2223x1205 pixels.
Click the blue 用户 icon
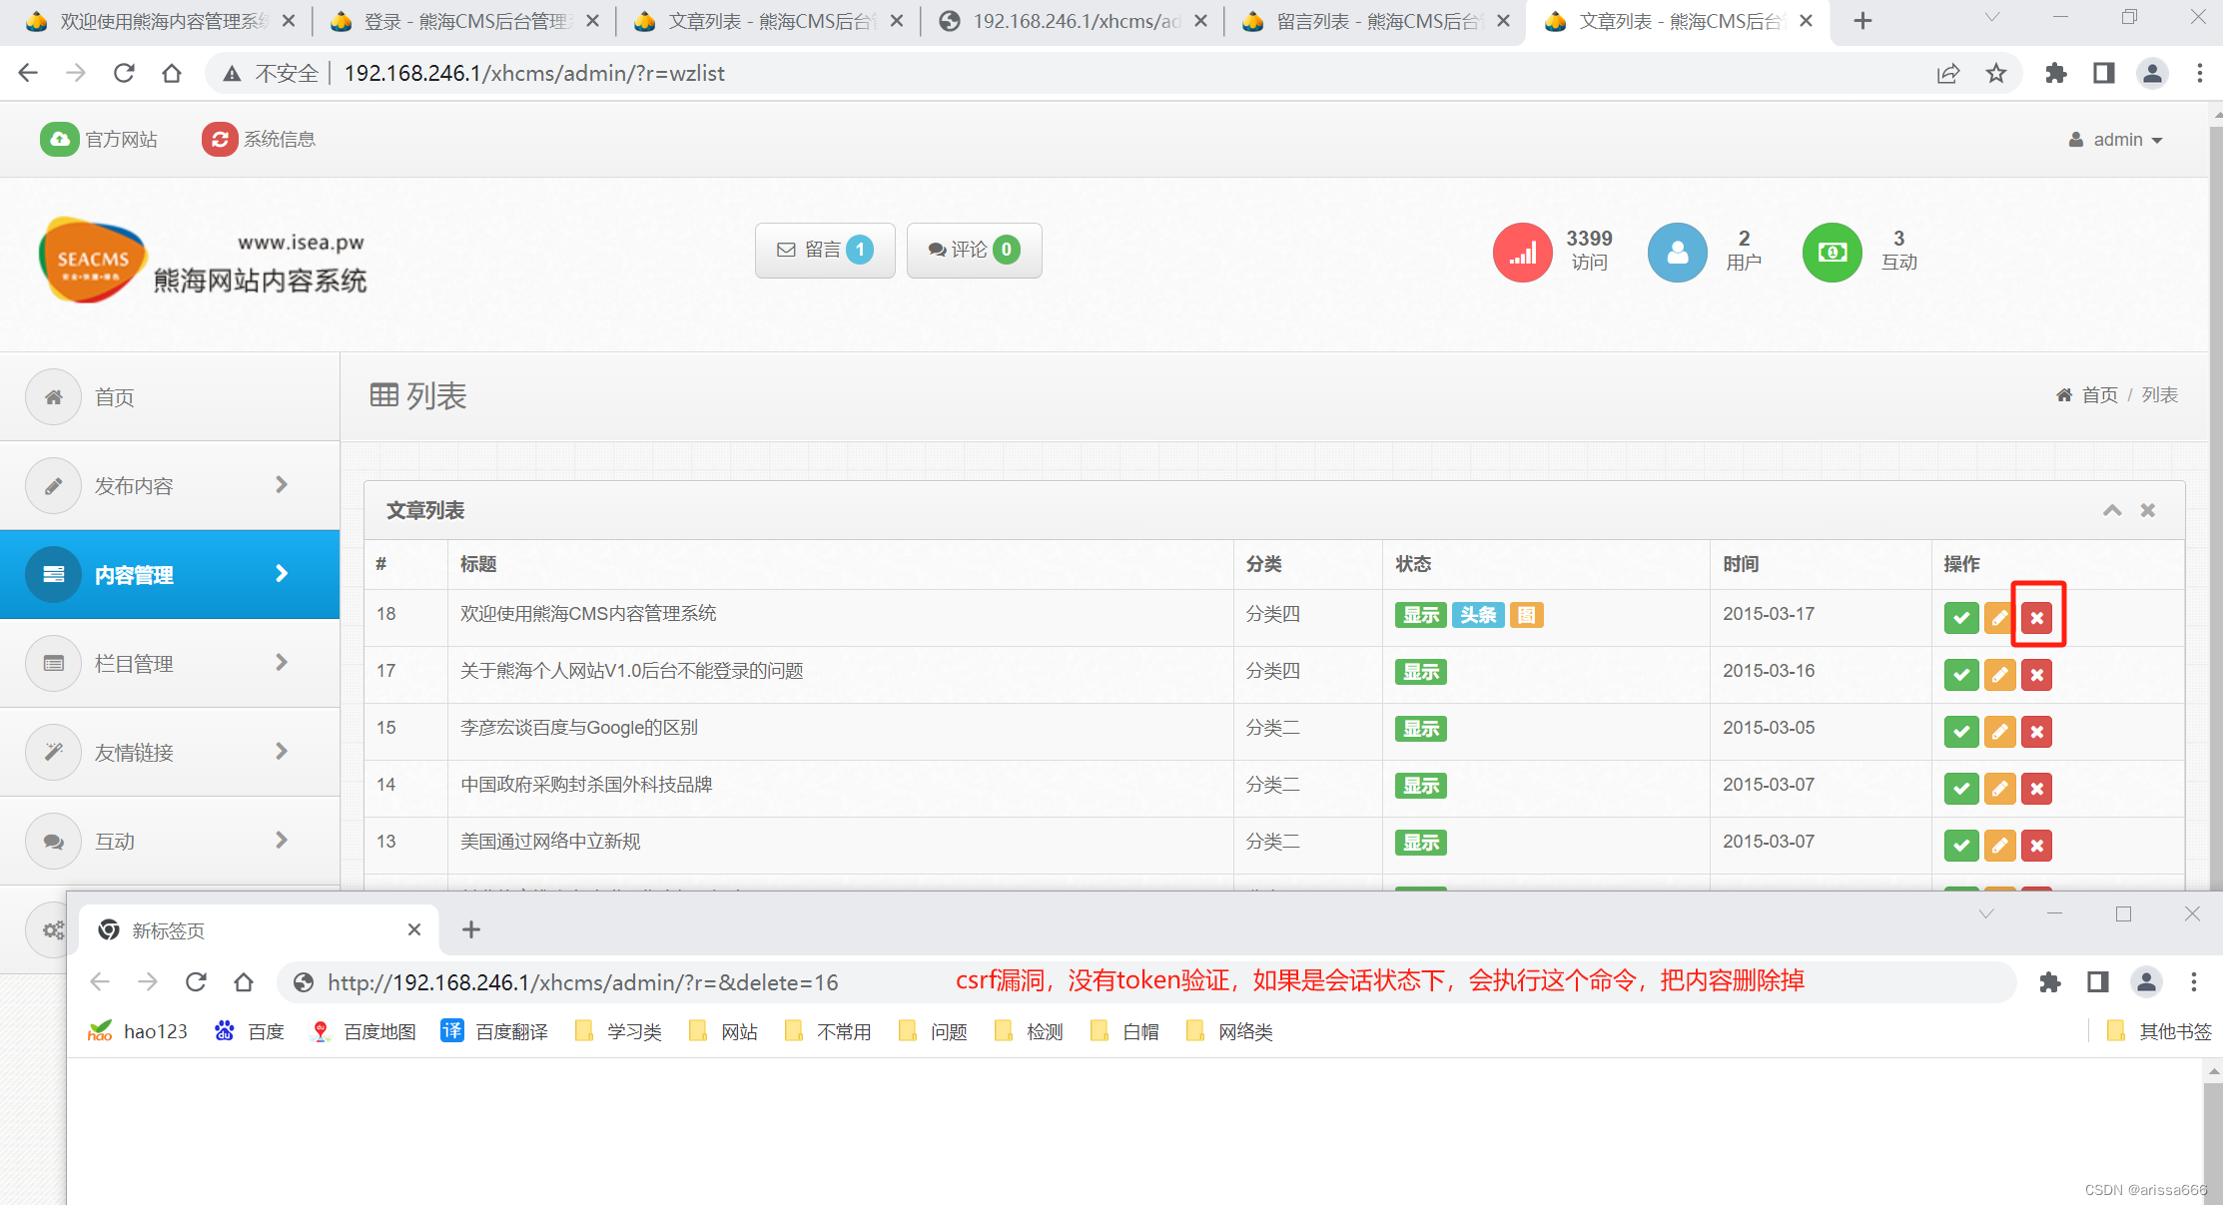(1677, 253)
